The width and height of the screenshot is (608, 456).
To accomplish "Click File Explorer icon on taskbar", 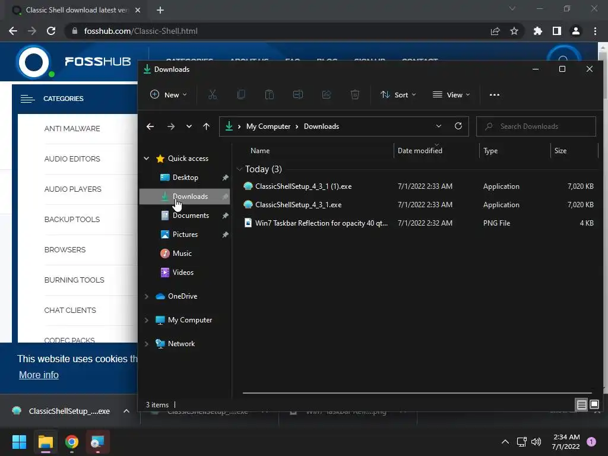I will (x=46, y=442).
